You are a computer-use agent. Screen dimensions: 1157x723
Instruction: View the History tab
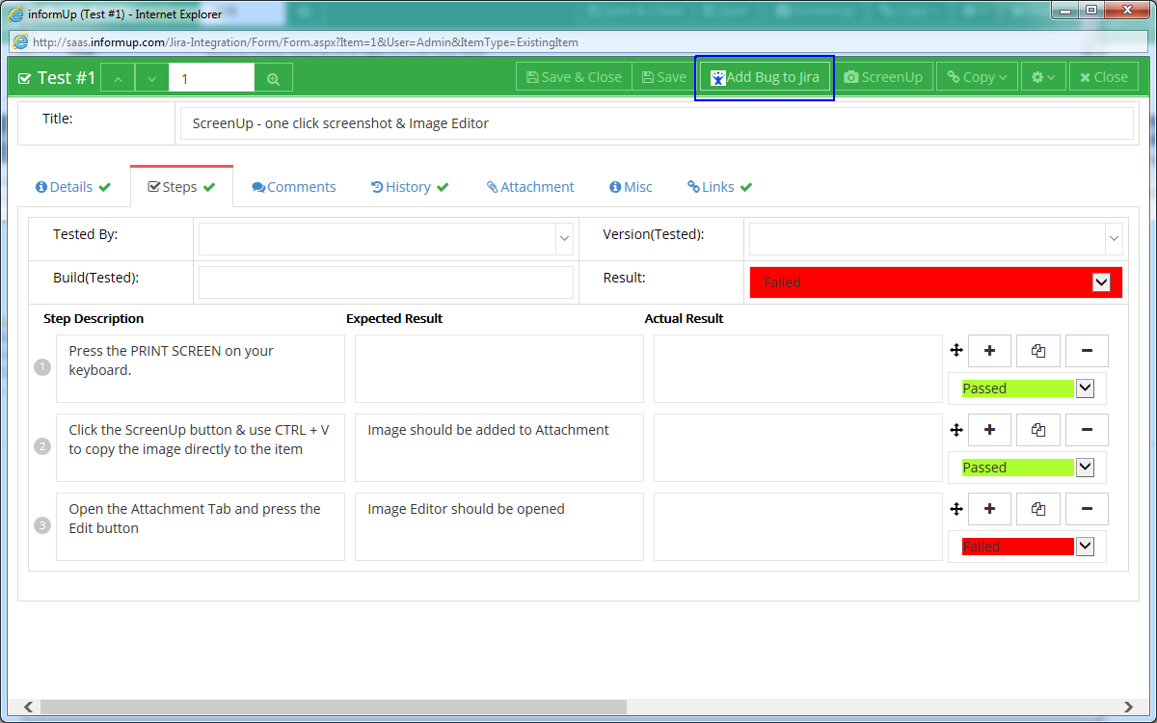click(x=410, y=187)
